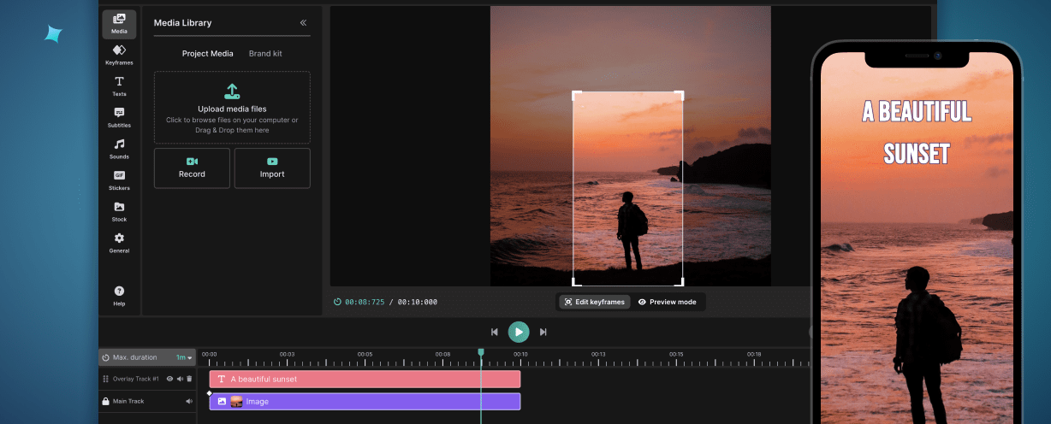Click the timeline playhead marker
1051x424 pixels.
click(x=481, y=352)
